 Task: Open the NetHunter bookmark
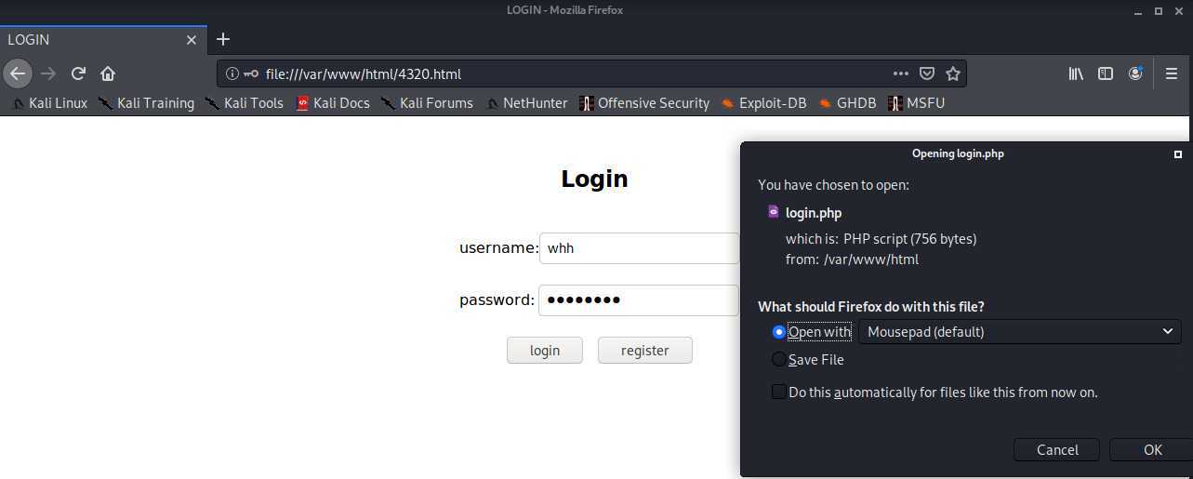coord(526,103)
